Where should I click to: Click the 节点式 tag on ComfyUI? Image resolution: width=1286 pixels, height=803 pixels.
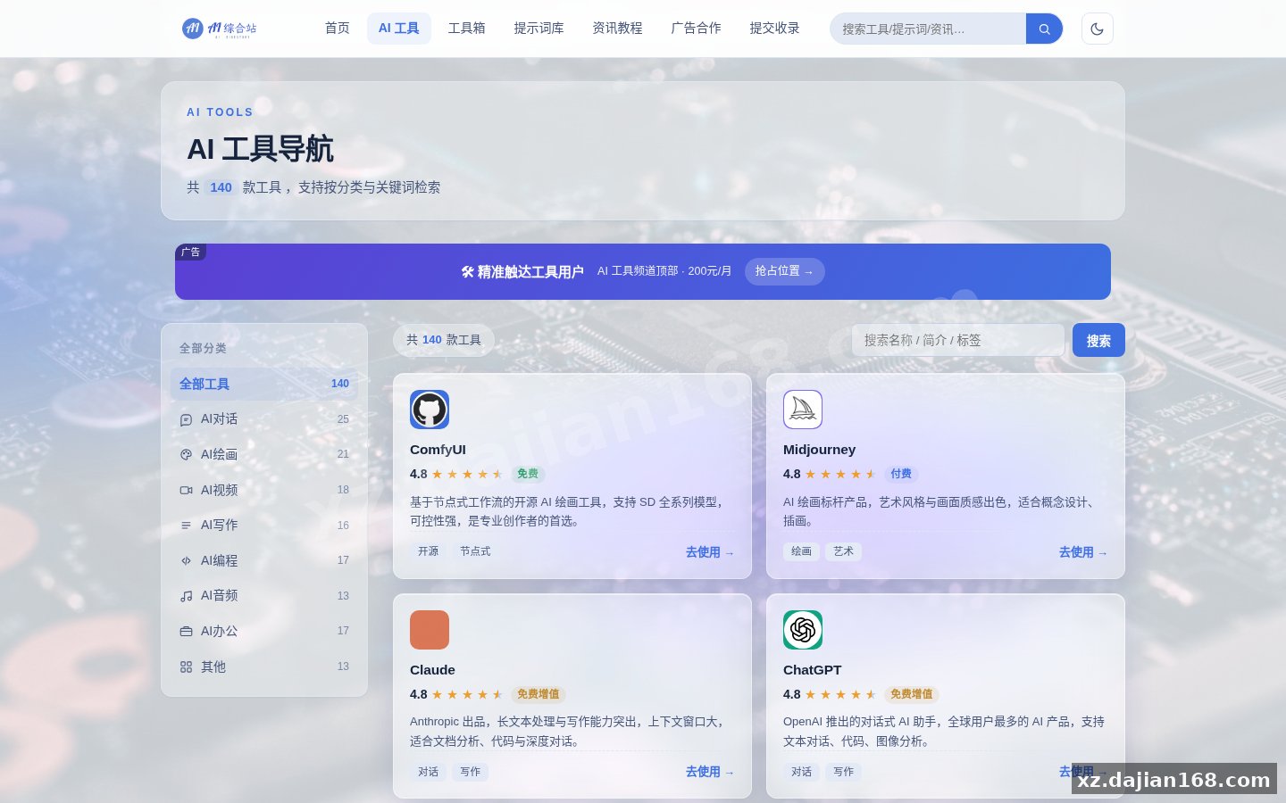point(475,551)
